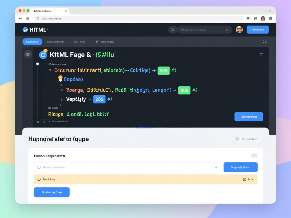Select the blue highlighted first pill tab
The image size is (291, 218).
[x=32, y=42]
